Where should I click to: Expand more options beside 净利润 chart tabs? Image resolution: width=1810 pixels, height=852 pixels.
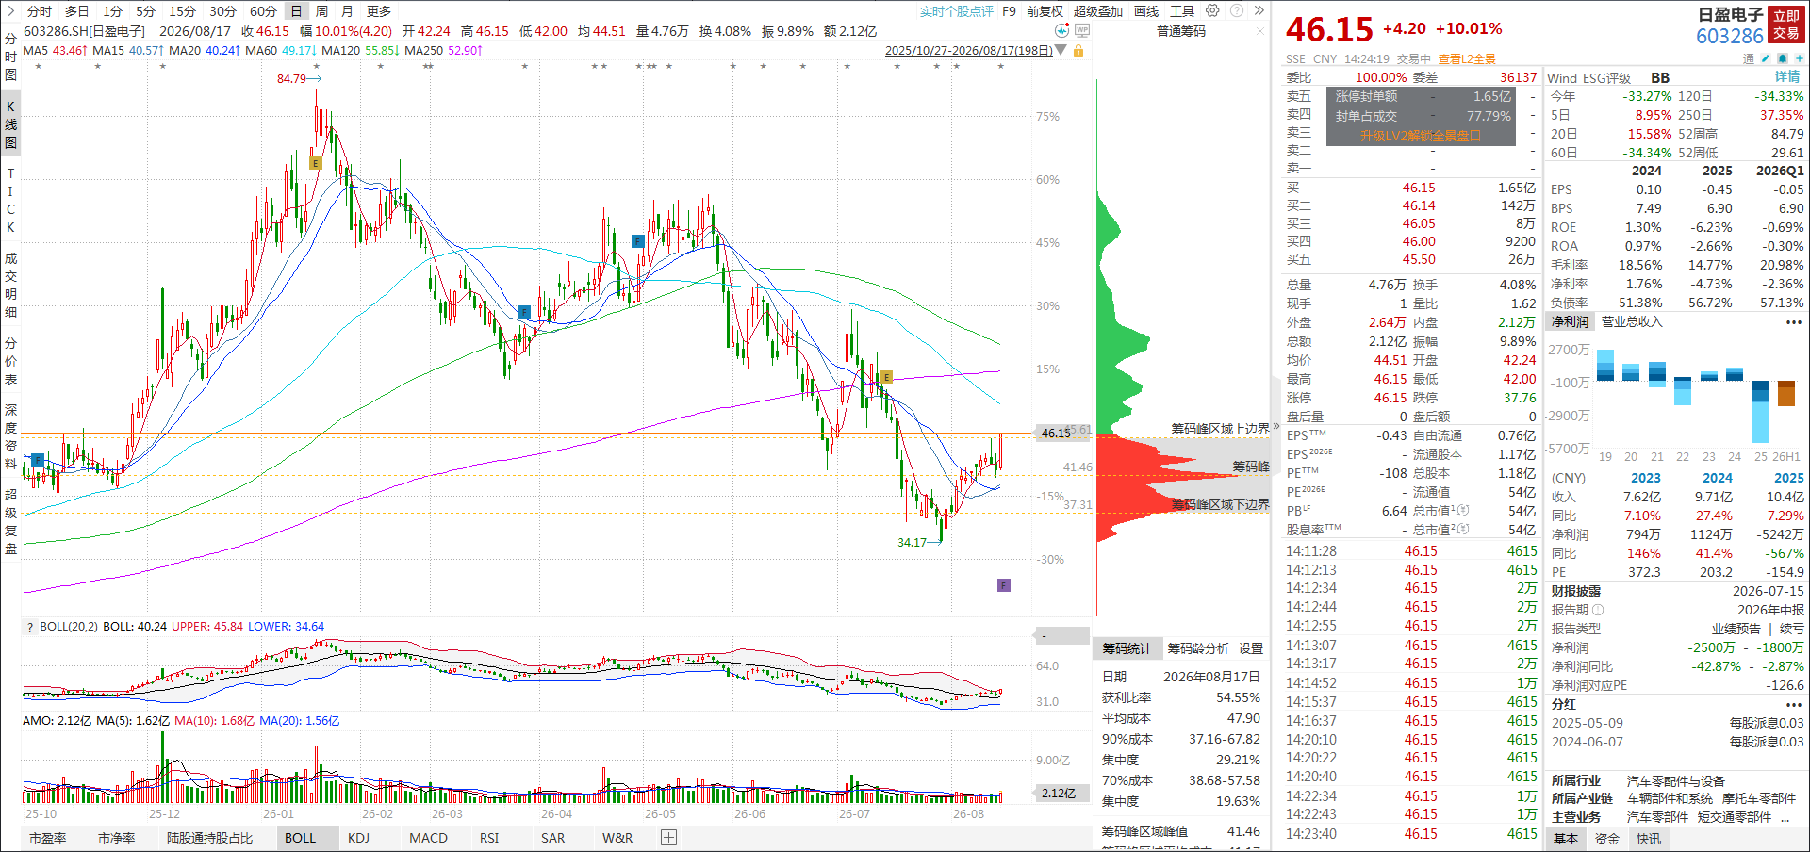pyautogui.click(x=1793, y=322)
